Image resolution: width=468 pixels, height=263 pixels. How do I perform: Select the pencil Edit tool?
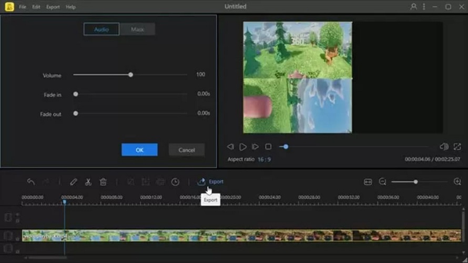[x=74, y=182]
